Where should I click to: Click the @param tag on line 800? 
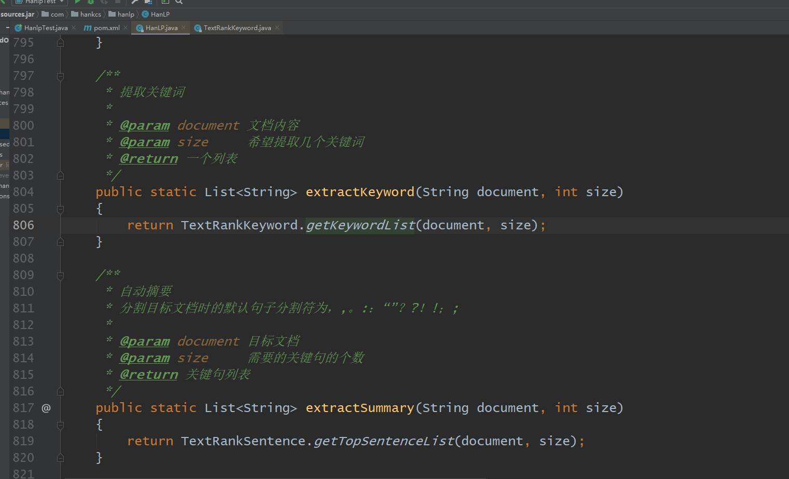tap(145, 126)
